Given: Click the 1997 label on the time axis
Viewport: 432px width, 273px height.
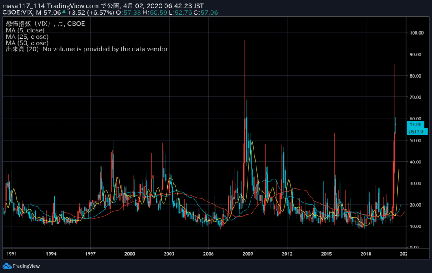Looking at the screenshot, I should (90, 254).
